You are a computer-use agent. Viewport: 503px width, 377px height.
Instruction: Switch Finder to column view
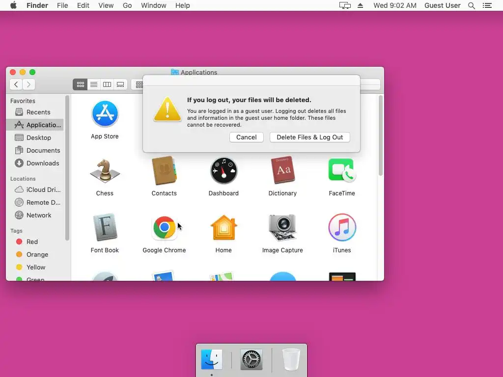click(107, 84)
